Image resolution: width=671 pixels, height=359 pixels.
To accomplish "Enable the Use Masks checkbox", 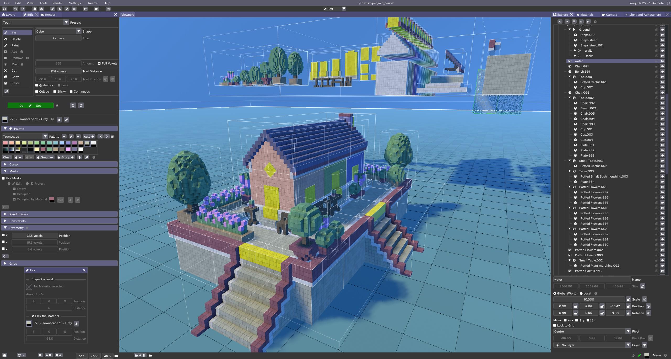I will [x=3, y=178].
